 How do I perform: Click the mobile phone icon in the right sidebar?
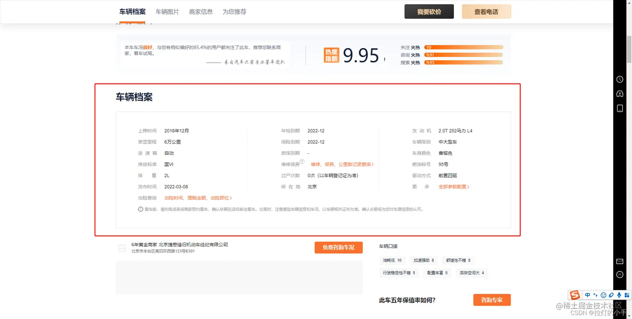[x=619, y=108]
